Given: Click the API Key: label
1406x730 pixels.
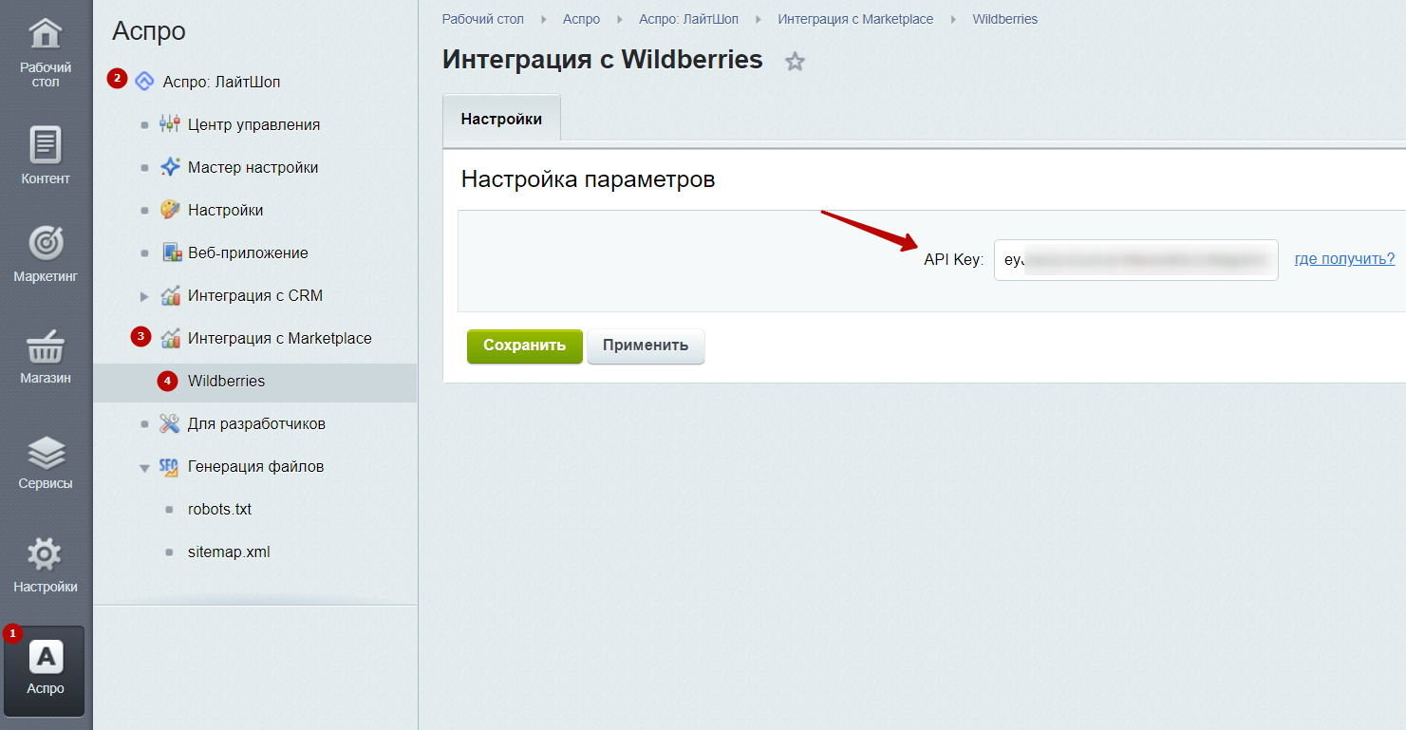Looking at the screenshot, I should coord(953,259).
